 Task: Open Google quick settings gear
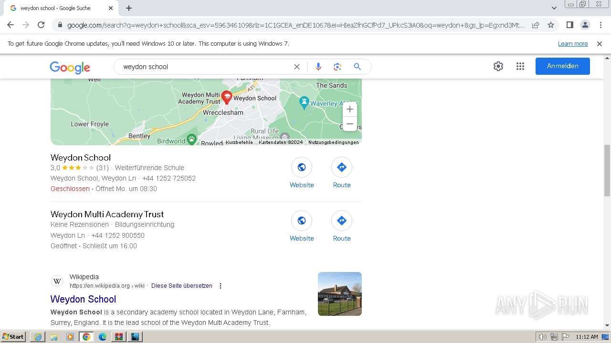click(x=498, y=66)
